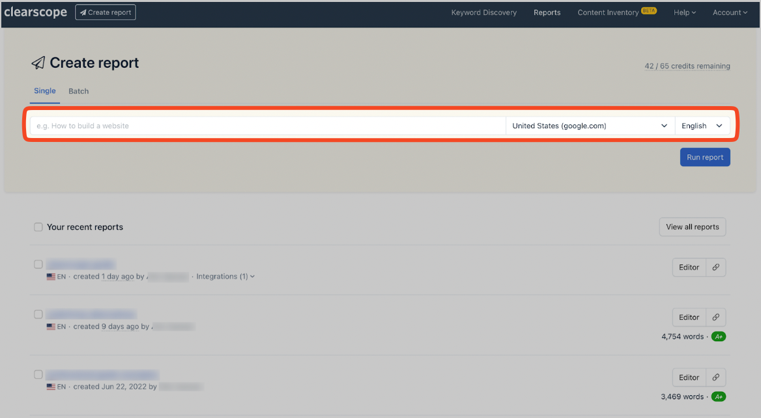Click the A+ grade badge beside 3,469 words
The height and width of the screenshot is (418, 761).
tap(718, 397)
